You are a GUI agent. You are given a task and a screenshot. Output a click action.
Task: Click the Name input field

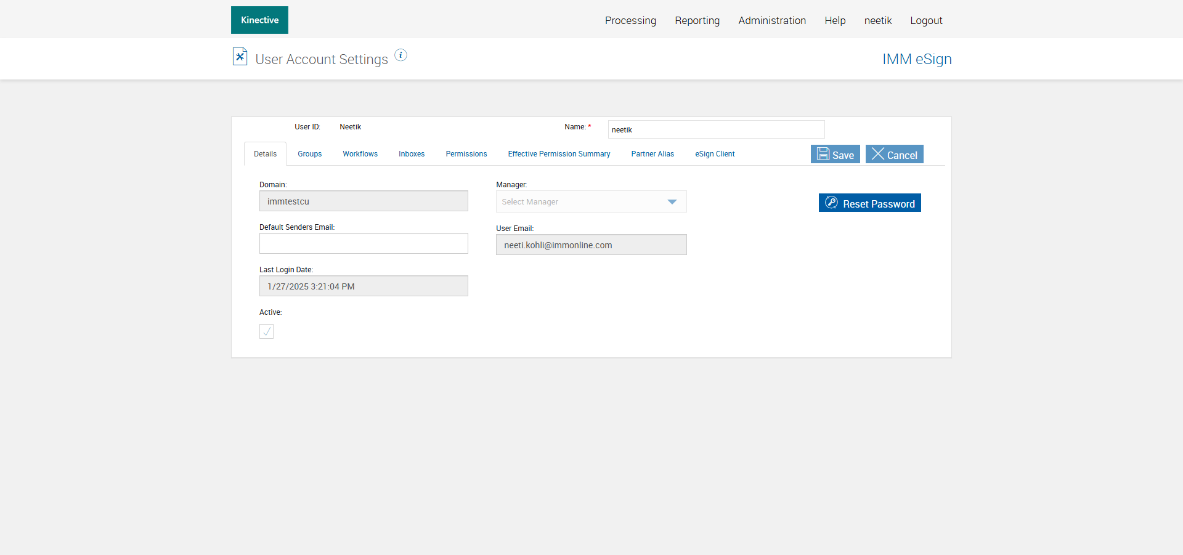[716, 129]
